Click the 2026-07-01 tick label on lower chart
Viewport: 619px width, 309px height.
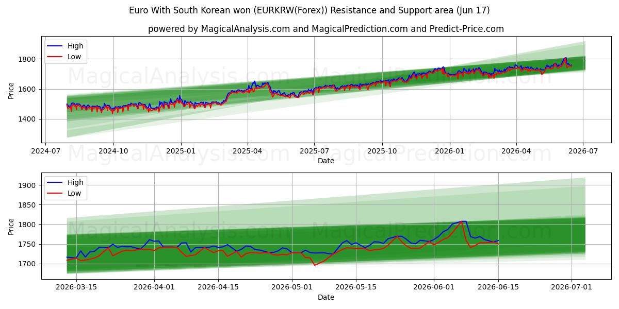(x=571, y=288)
